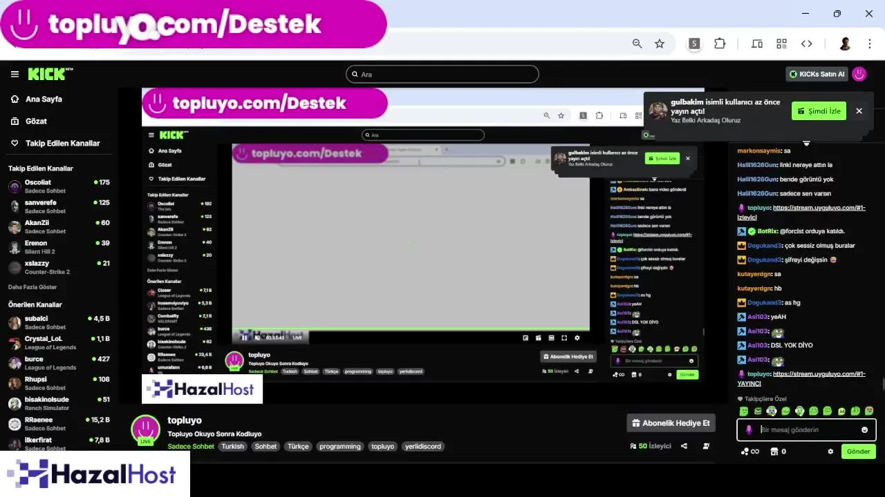Open Chrome extensions puzzle icon
This screenshot has width=885, height=497.
click(720, 43)
